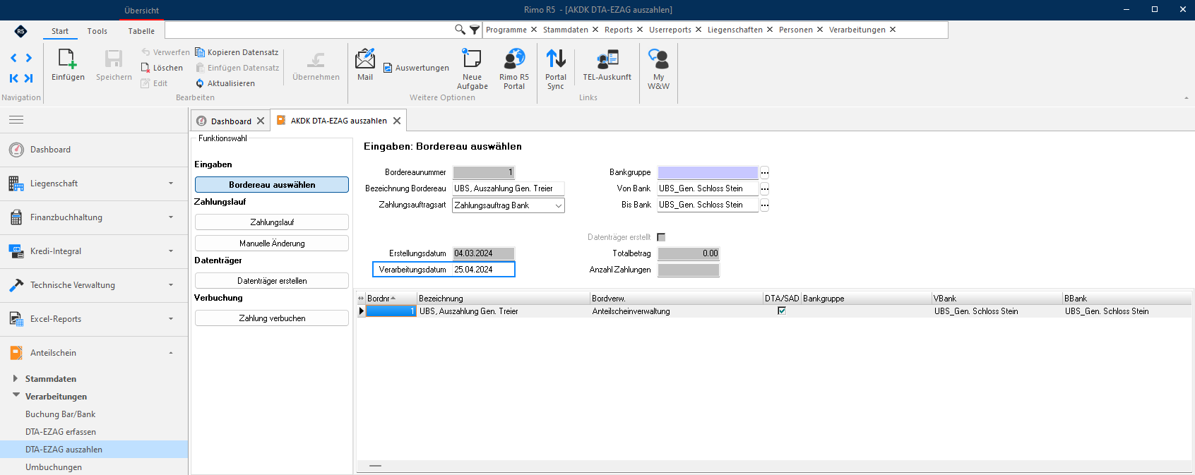Open DTA-EZAG erfassen in the sidebar
Viewport: 1195px width, 475px height.
click(61, 432)
